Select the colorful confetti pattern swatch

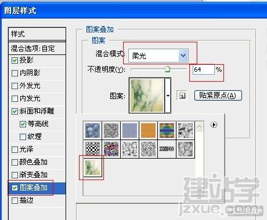[111, 149]
